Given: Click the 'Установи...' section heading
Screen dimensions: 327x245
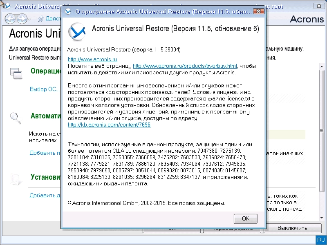Looking at the screenshot, I should pyautogui.click(x=45, y=177).
